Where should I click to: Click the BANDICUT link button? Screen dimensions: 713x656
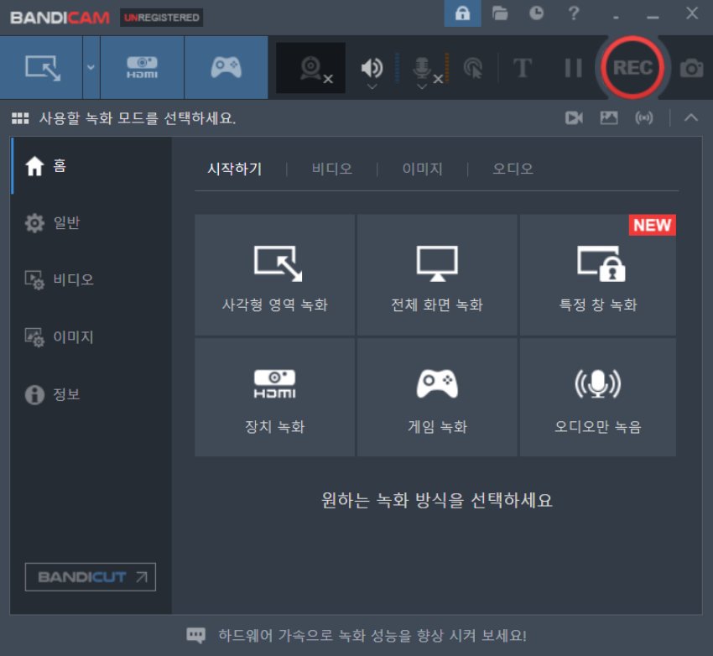(91, 577)
